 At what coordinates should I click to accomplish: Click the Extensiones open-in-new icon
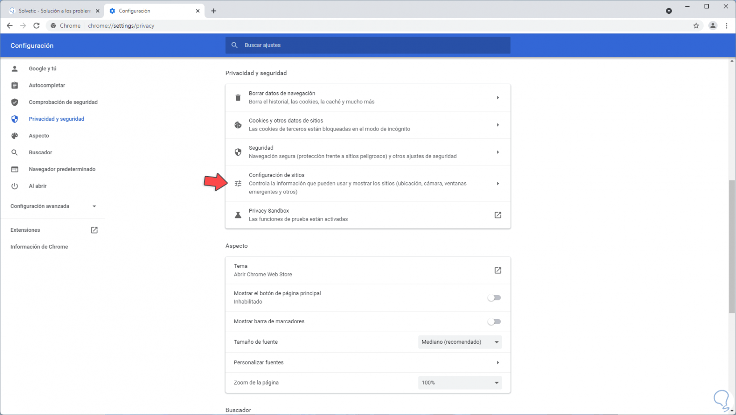(x=94, y=230)
